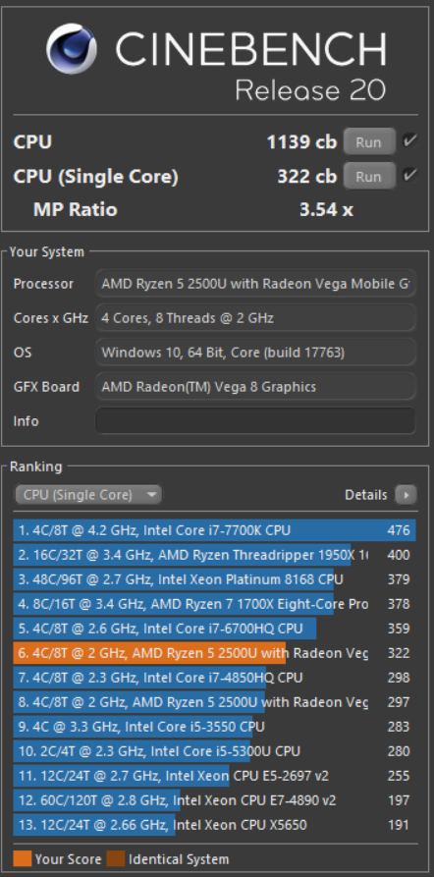Screen dimensions: 434x877
Task: Run the CPU (Single Core) benchmark
Action: tap(368, 177)
